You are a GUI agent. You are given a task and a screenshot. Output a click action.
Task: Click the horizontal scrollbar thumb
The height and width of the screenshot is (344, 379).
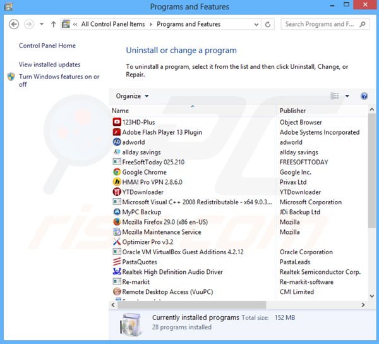(191, 305)
